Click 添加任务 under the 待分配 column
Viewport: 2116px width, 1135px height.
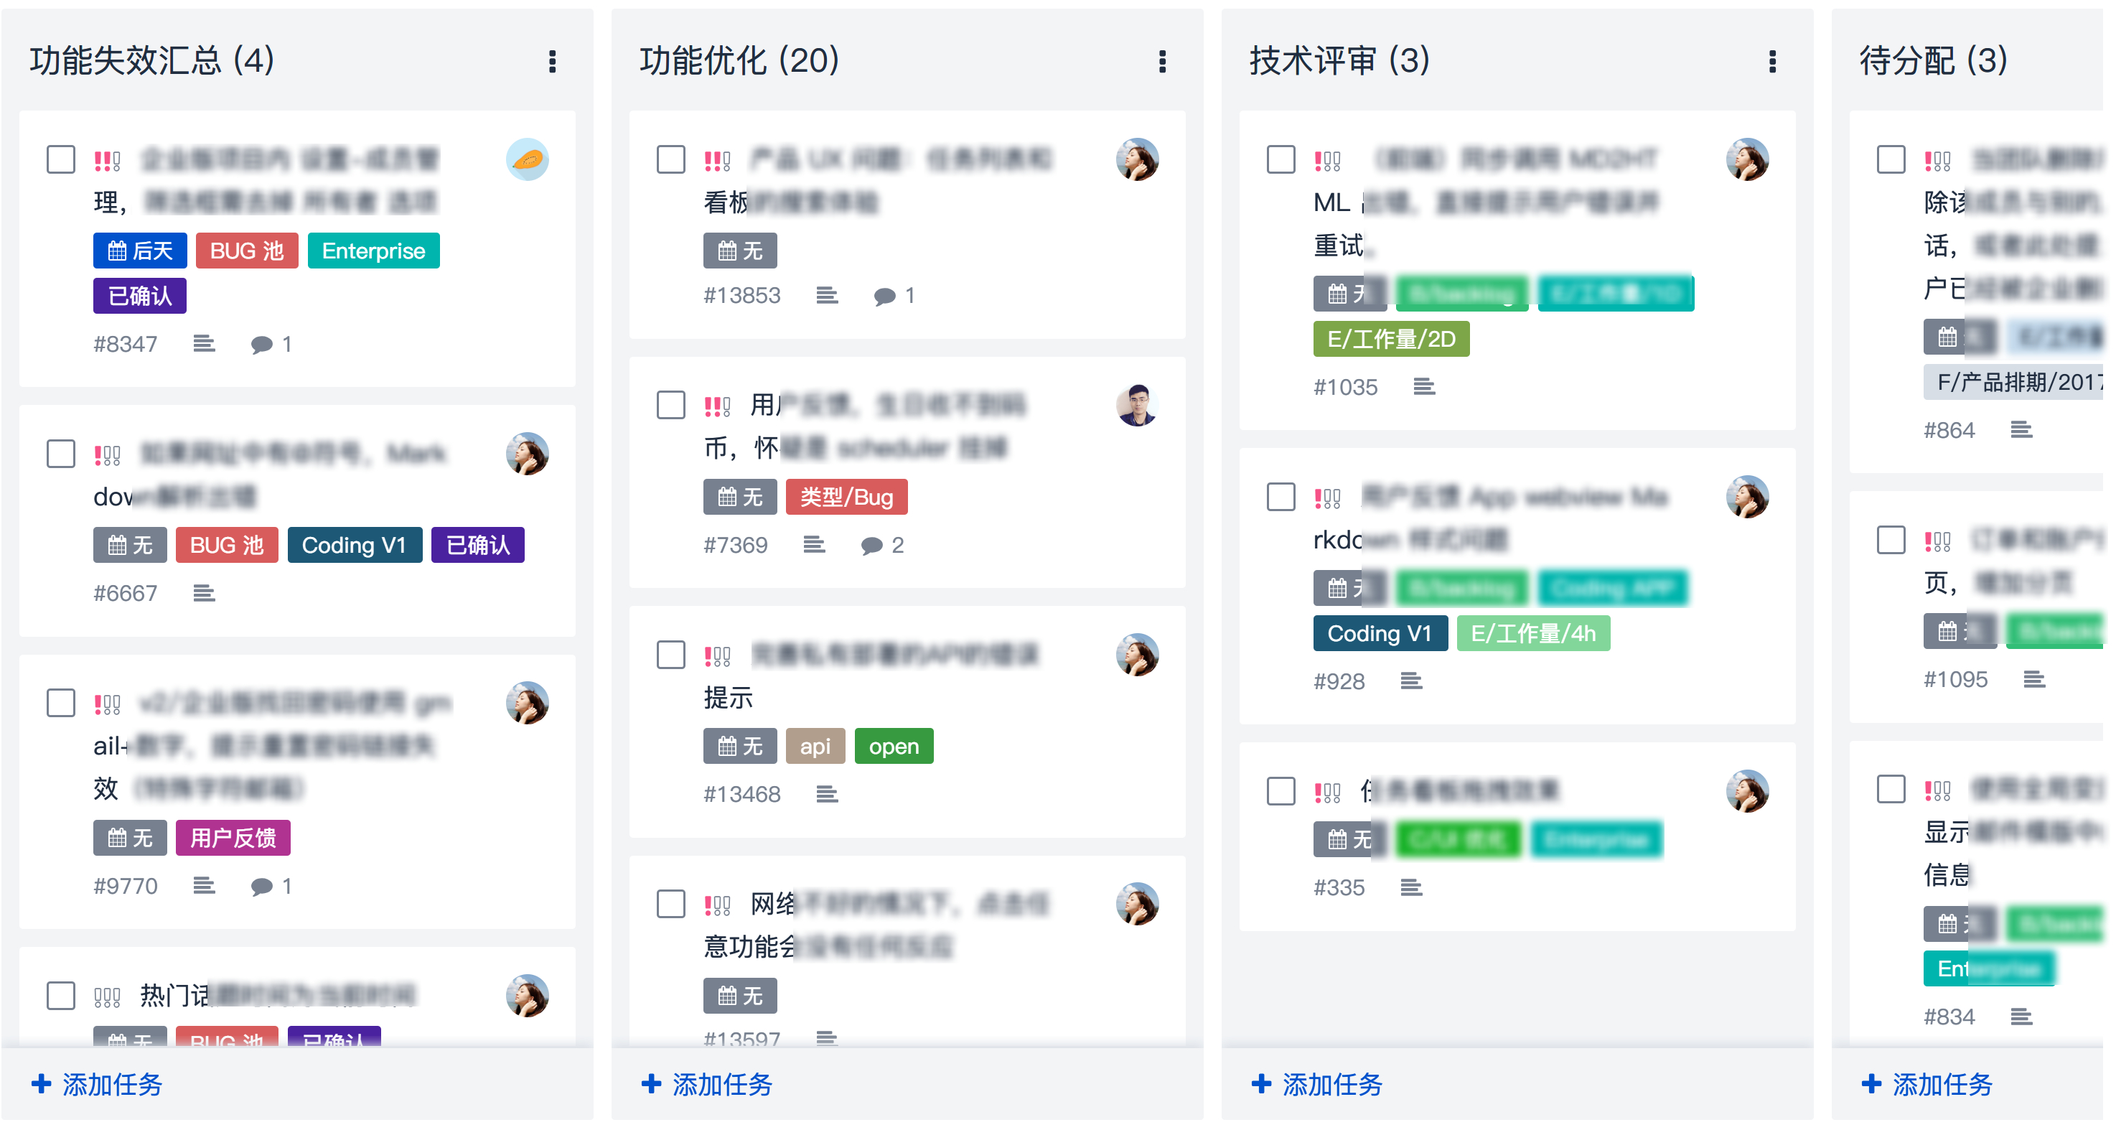(1927, 1085)
